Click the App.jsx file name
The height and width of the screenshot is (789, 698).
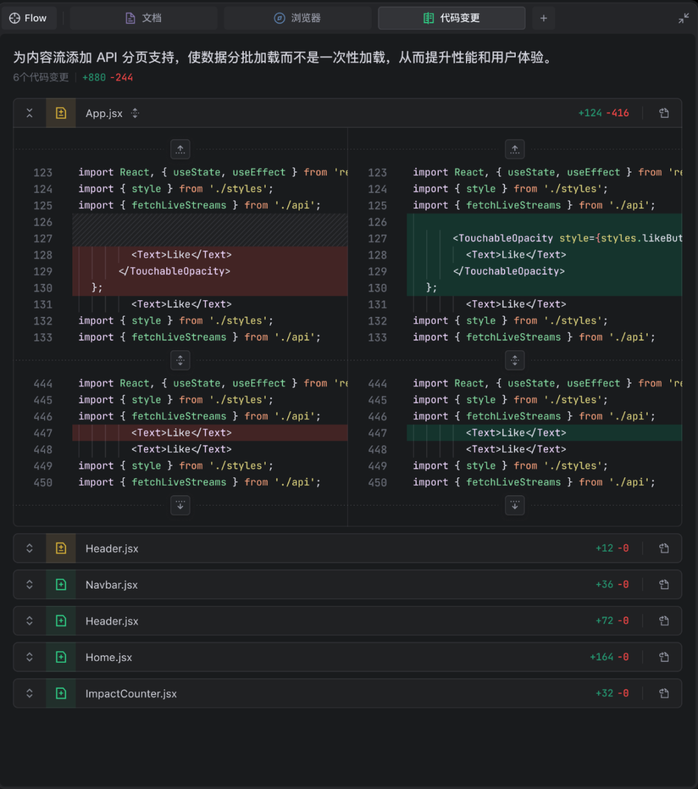104,113
